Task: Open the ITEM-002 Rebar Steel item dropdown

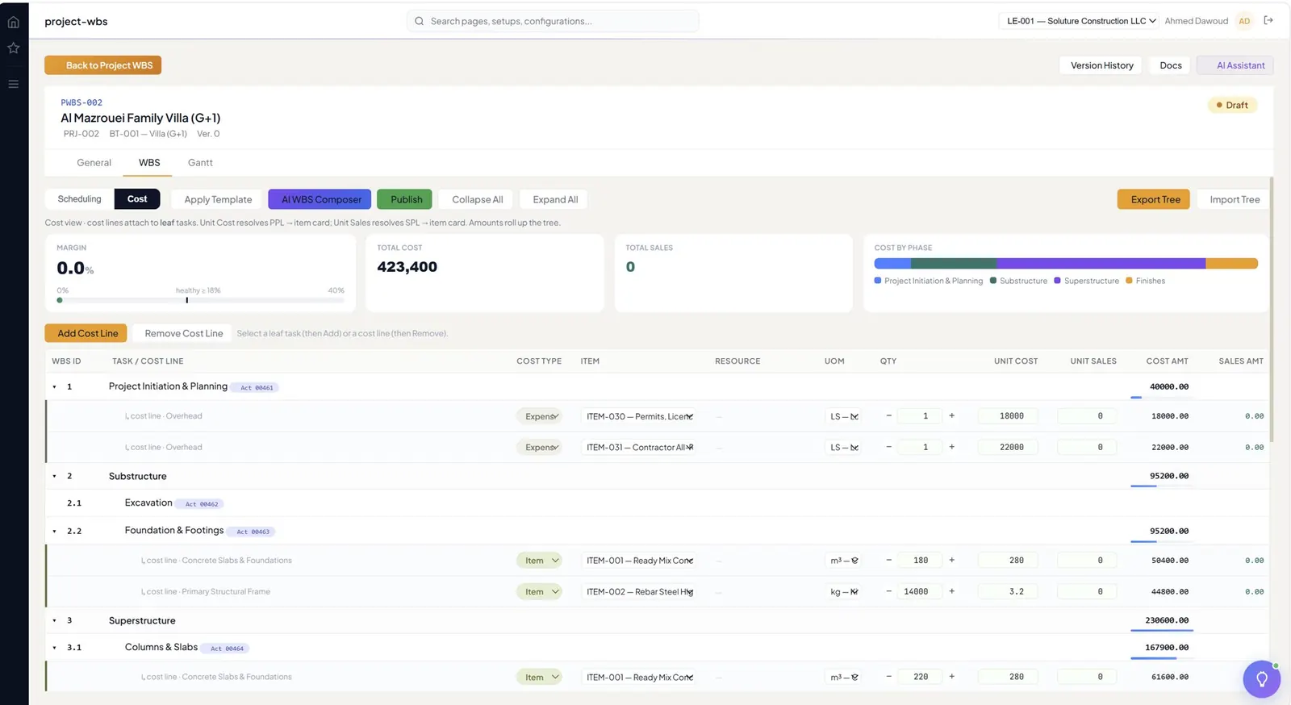Action: coord(639,591)
